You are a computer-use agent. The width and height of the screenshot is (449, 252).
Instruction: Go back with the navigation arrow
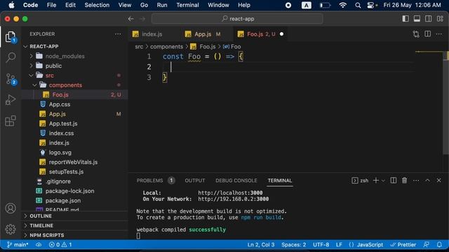[131, 19]
